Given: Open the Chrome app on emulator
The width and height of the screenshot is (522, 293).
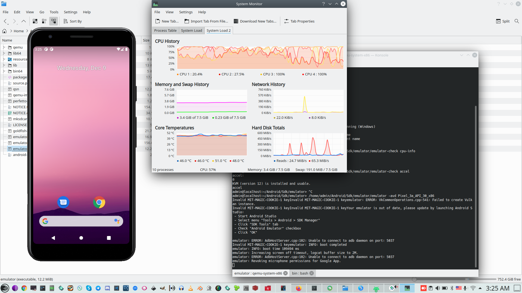Looking at the screenshot, I should click(x=99, y=202).
